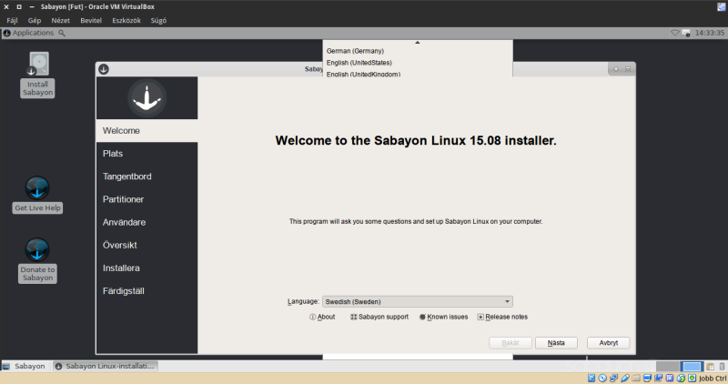Click the Avbryt button
728x384 pixels.
point(608,343)
